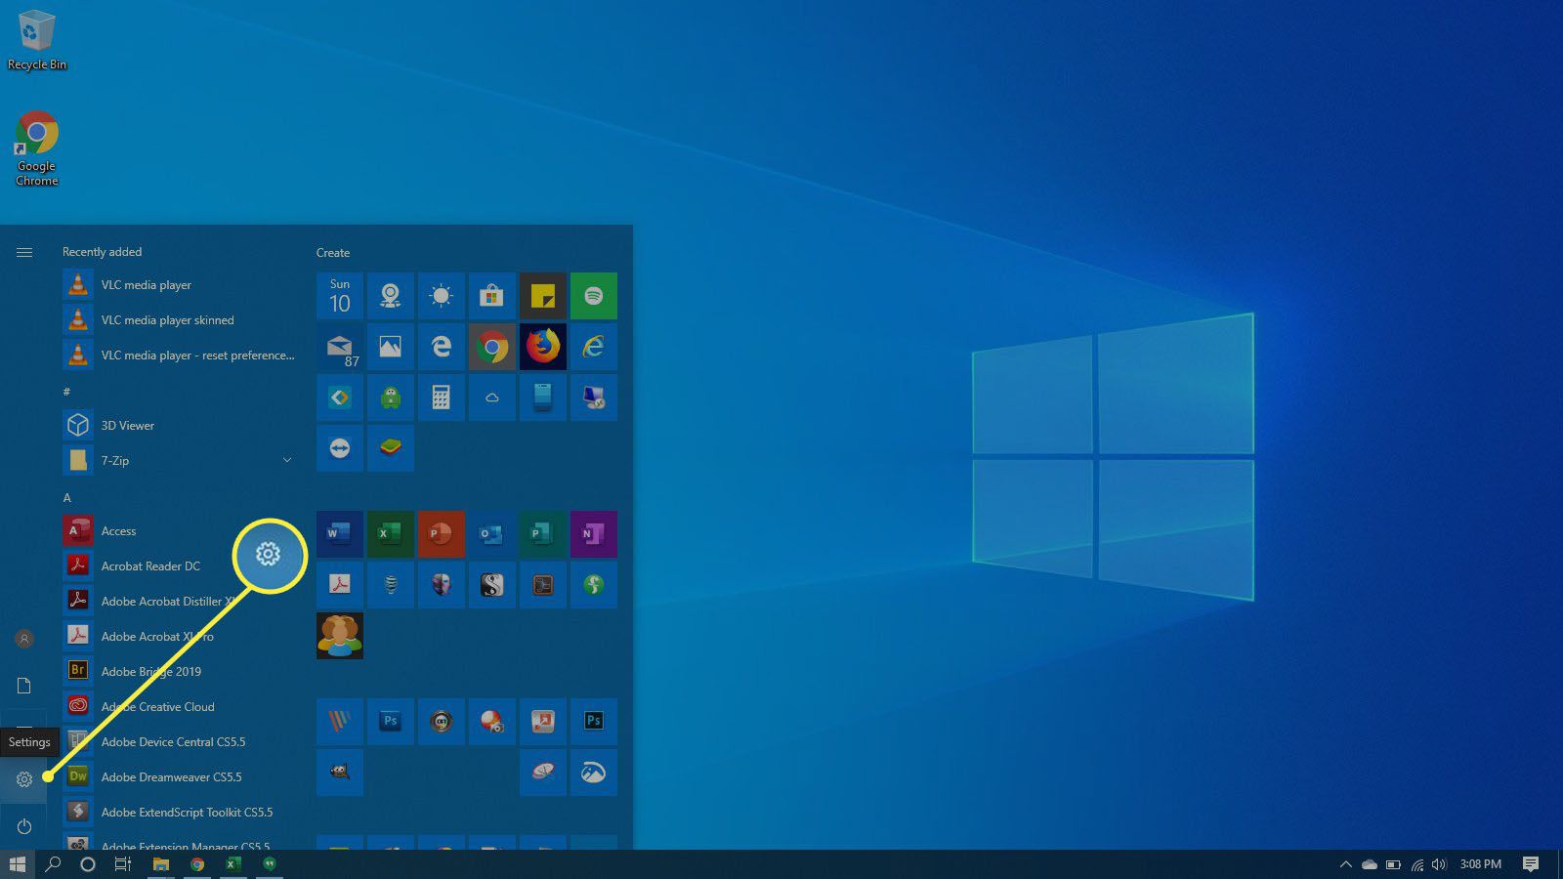Launch Adobe Dreamweaver CS5.5
The height and width of the screenshot is (879, 1563).
pos(179,777)
